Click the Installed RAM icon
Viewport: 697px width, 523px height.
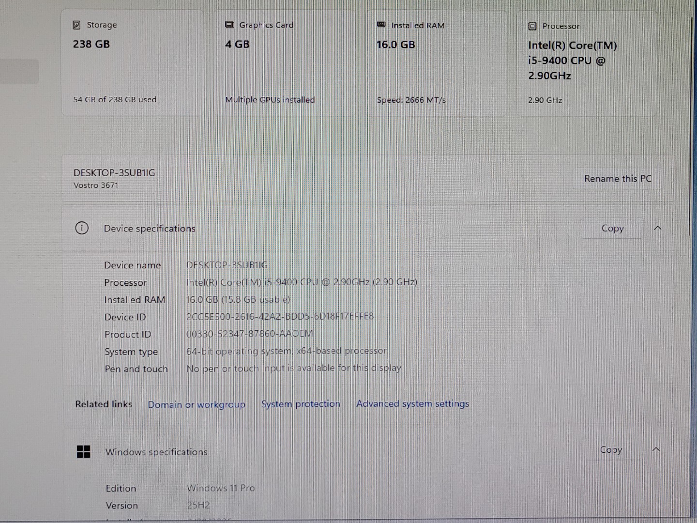(x=382, y=25)
